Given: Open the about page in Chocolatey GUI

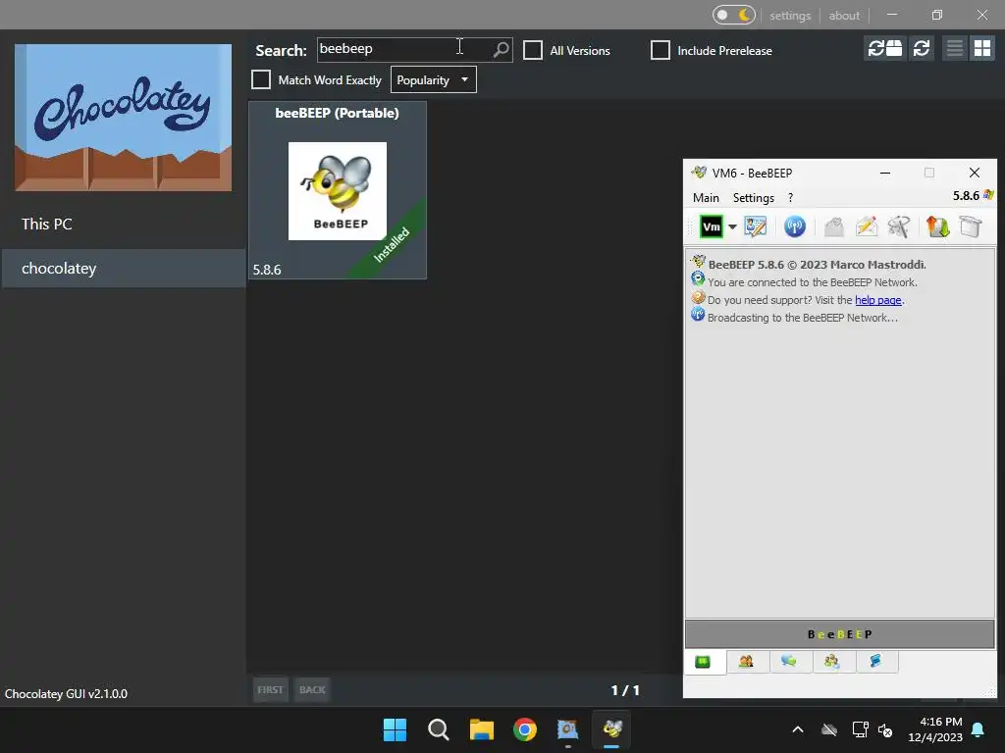Looking at the screenshot, I should coord(843,16).
